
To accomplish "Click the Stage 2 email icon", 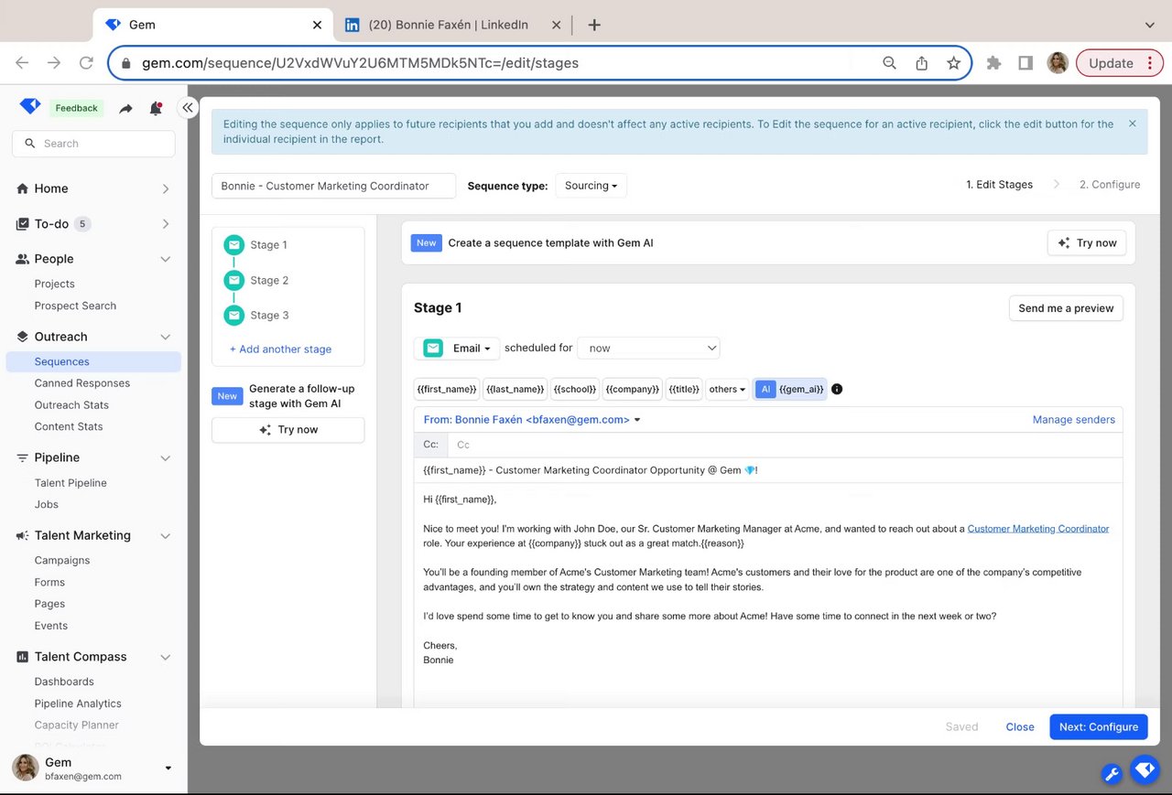I will 234,280.
